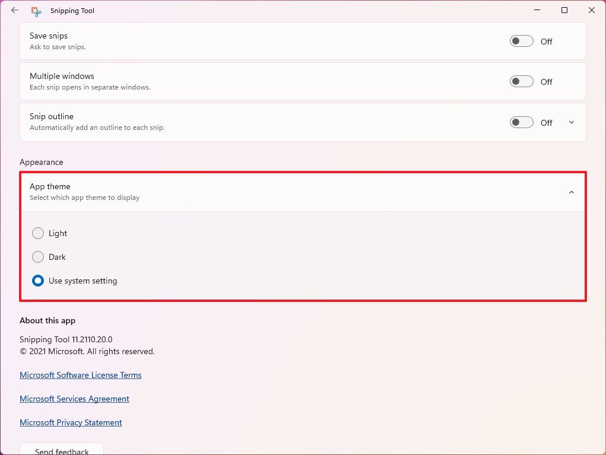View the Microsoft Privacy Statement
This screenshot has height=455, width=606.
[71, 422]
